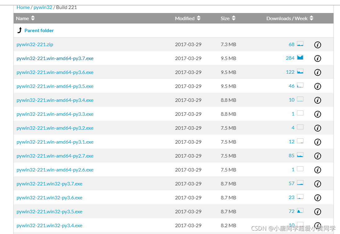Screen dimensions: 340x234
Task: Click download graph beside 57 downloads
Action: click(x=300, y=183)
